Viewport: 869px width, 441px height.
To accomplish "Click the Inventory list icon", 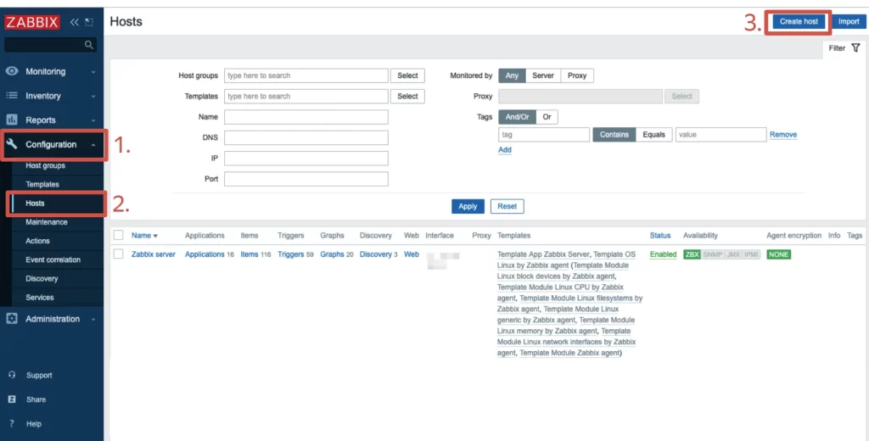I will [12, 96].
